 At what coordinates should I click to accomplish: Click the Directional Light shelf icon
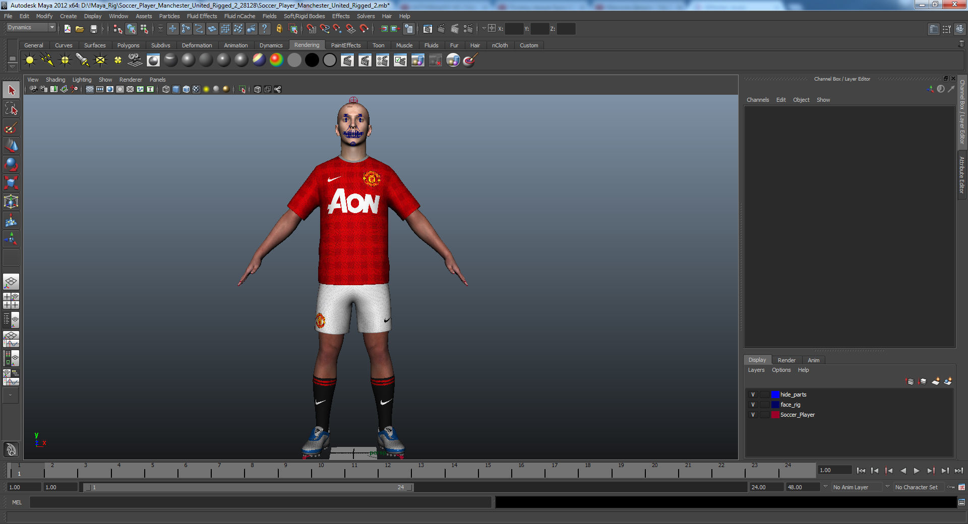(x=47, y=60)
